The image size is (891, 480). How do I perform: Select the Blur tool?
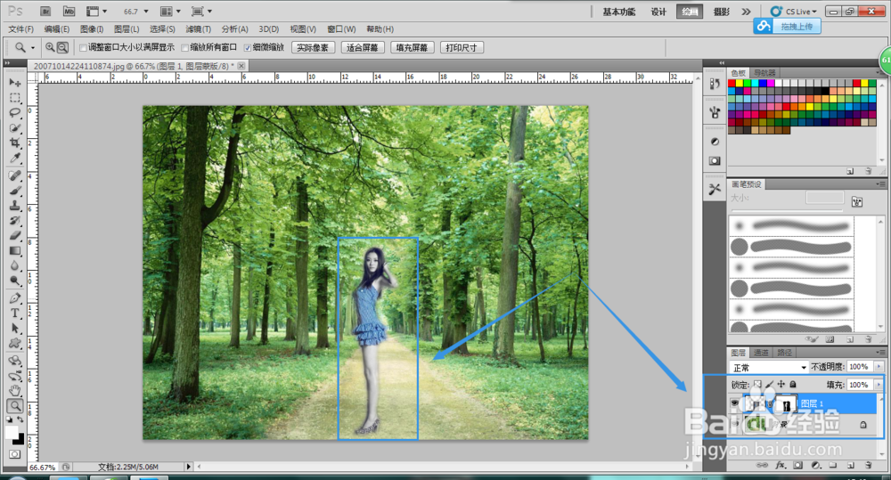click(15, 265)
